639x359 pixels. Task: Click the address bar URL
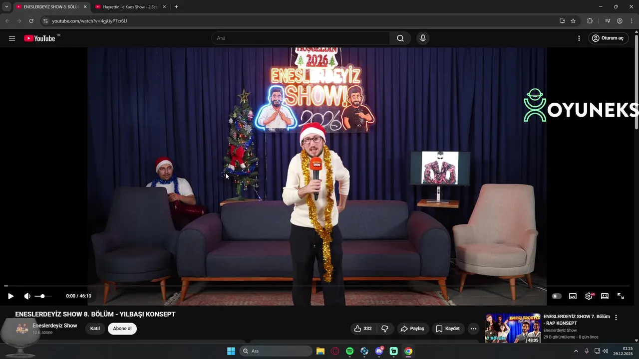tap(90, 21)
